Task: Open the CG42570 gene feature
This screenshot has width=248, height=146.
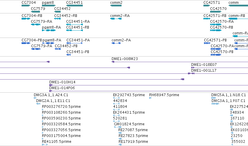Action: tap(216, 12)
